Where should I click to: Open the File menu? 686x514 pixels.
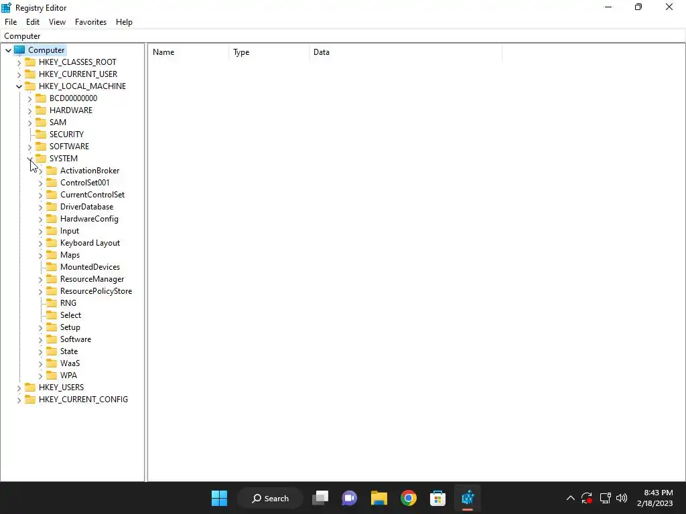[x=11, y=22]
